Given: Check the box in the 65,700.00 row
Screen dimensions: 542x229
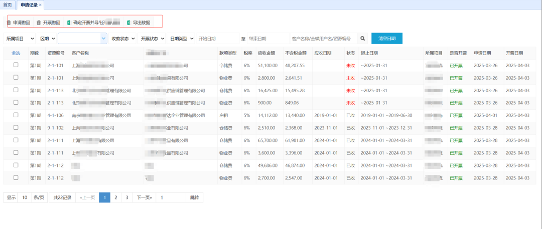Looking at the screenshot, I should [16, 140].
